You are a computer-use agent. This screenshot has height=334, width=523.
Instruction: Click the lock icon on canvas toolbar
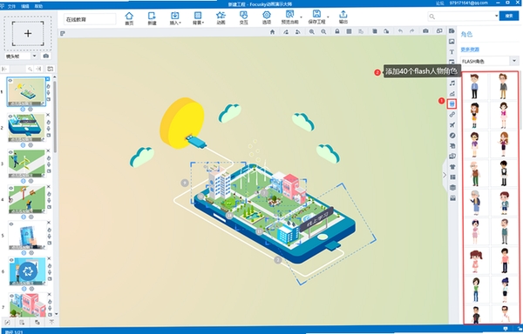337,31
